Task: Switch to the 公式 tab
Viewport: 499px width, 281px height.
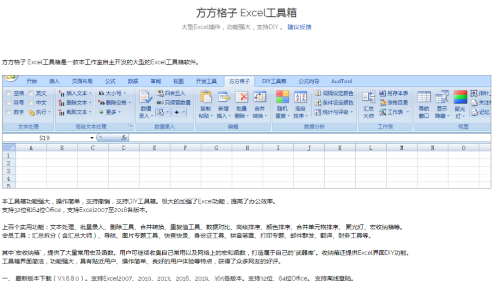Action: pos(110,81)
